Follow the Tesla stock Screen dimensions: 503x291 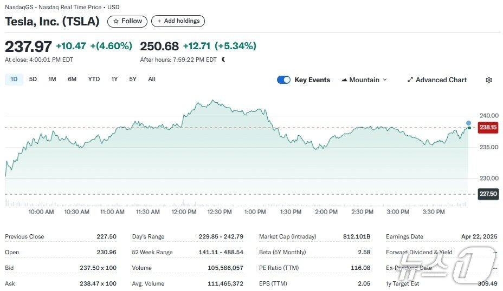(128, 21)
